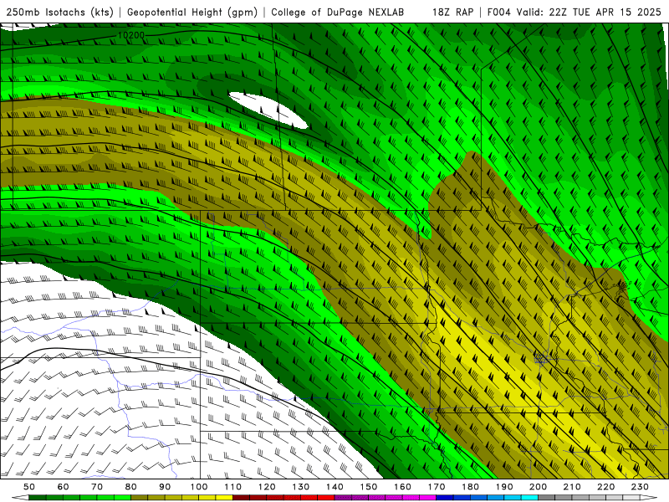Select the 160 scale label
Image resolution: width=669 pixels, height=502 pixels.
click(x=403, y=487)
